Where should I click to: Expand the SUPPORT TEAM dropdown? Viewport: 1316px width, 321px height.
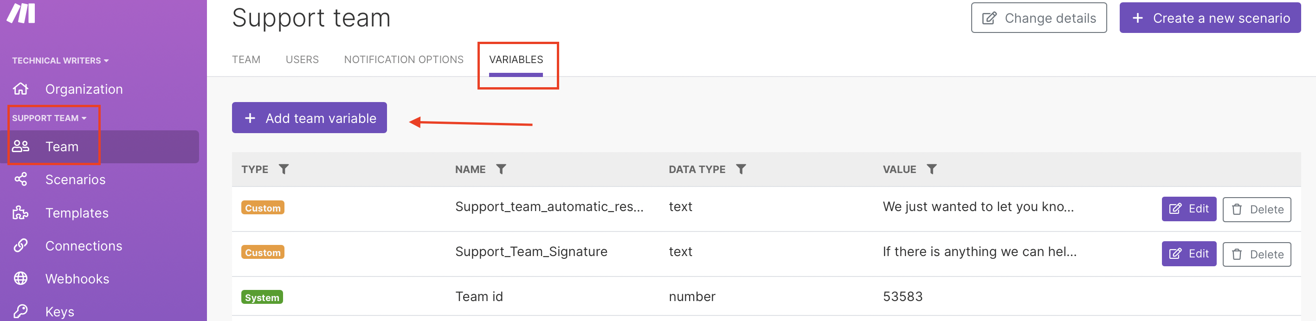pyautogui.click(x=49, y=118)
